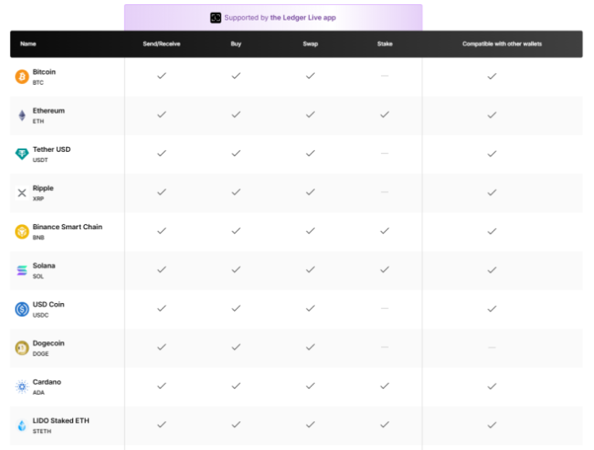
Task: Click the Binance Smart Chain icon
Action: pyautogui.click(x=22, y=232)
